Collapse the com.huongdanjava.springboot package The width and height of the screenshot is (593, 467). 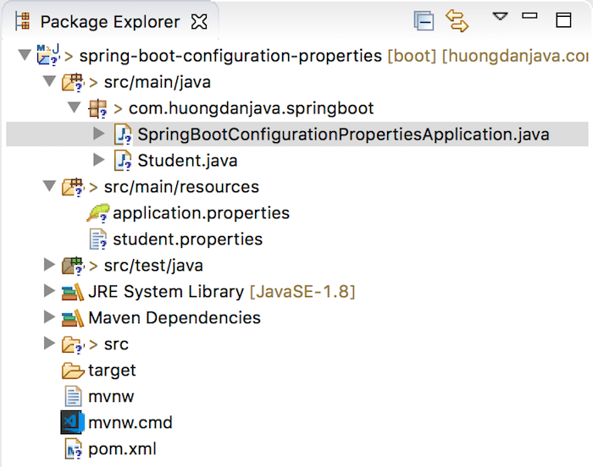pyautogui.click(x=75, y=107)
